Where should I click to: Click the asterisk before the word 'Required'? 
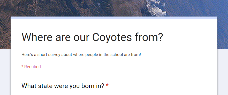[22, 66]
